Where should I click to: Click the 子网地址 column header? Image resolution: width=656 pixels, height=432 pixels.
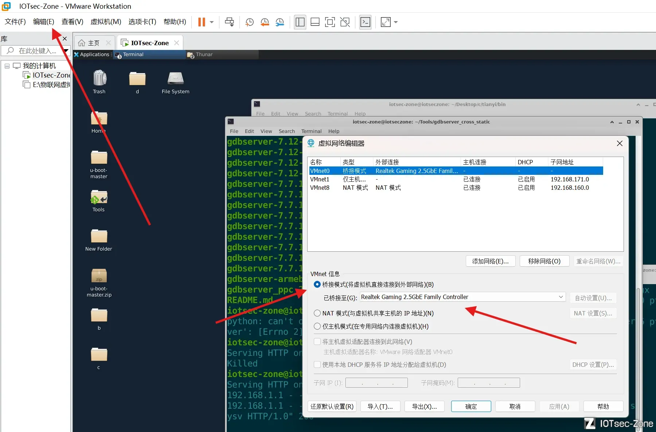pyautogui.click(x=575, y=162)
